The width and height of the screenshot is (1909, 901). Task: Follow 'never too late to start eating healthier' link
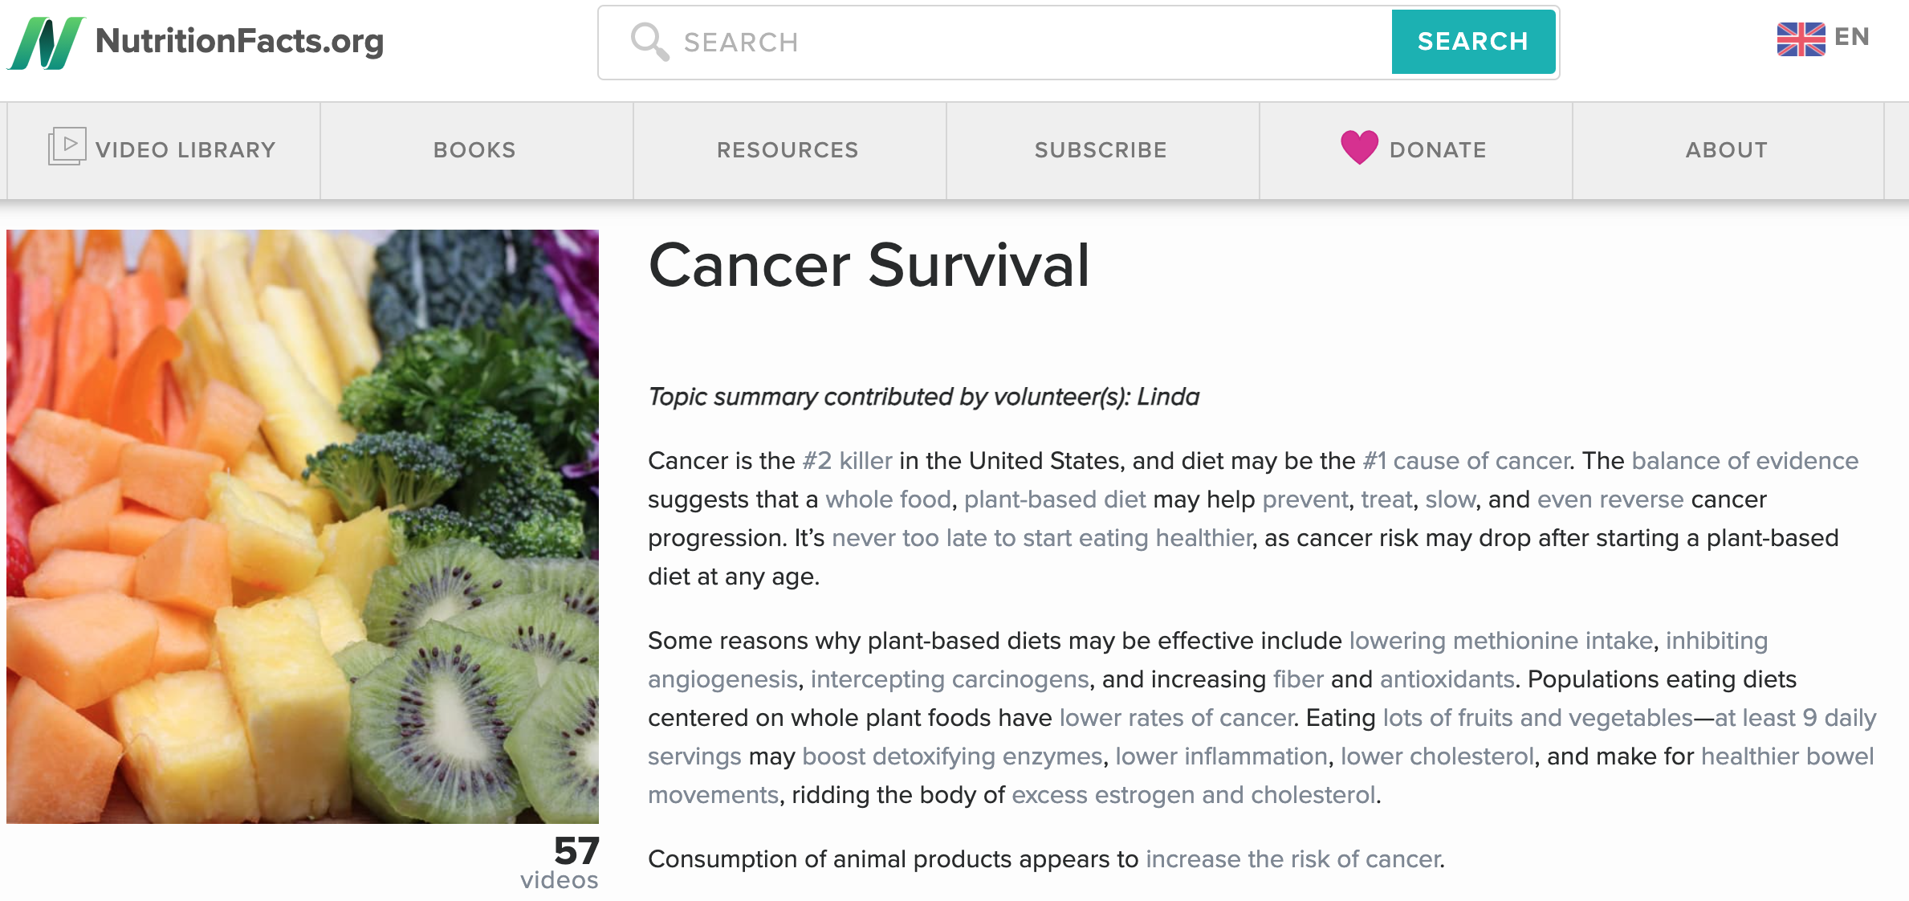coord(1042,538)
